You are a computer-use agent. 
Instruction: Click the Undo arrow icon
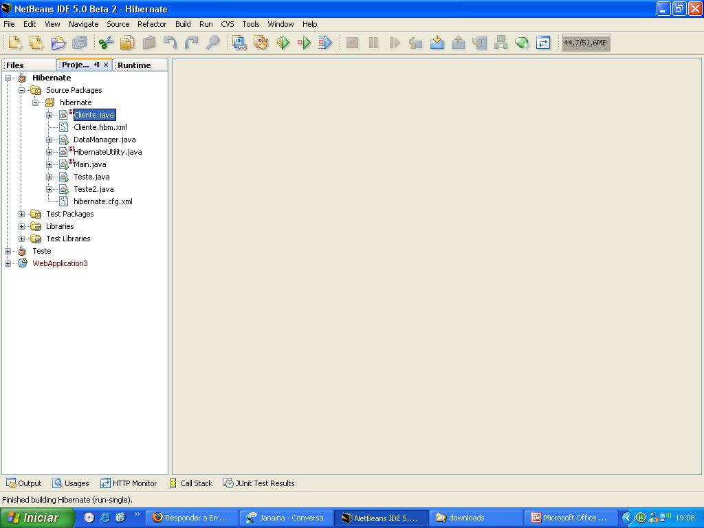point(170,43)
